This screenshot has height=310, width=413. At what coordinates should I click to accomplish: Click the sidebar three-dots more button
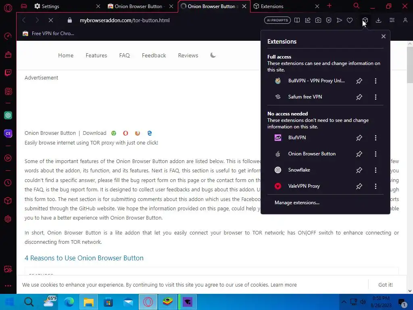pos(8,286)
